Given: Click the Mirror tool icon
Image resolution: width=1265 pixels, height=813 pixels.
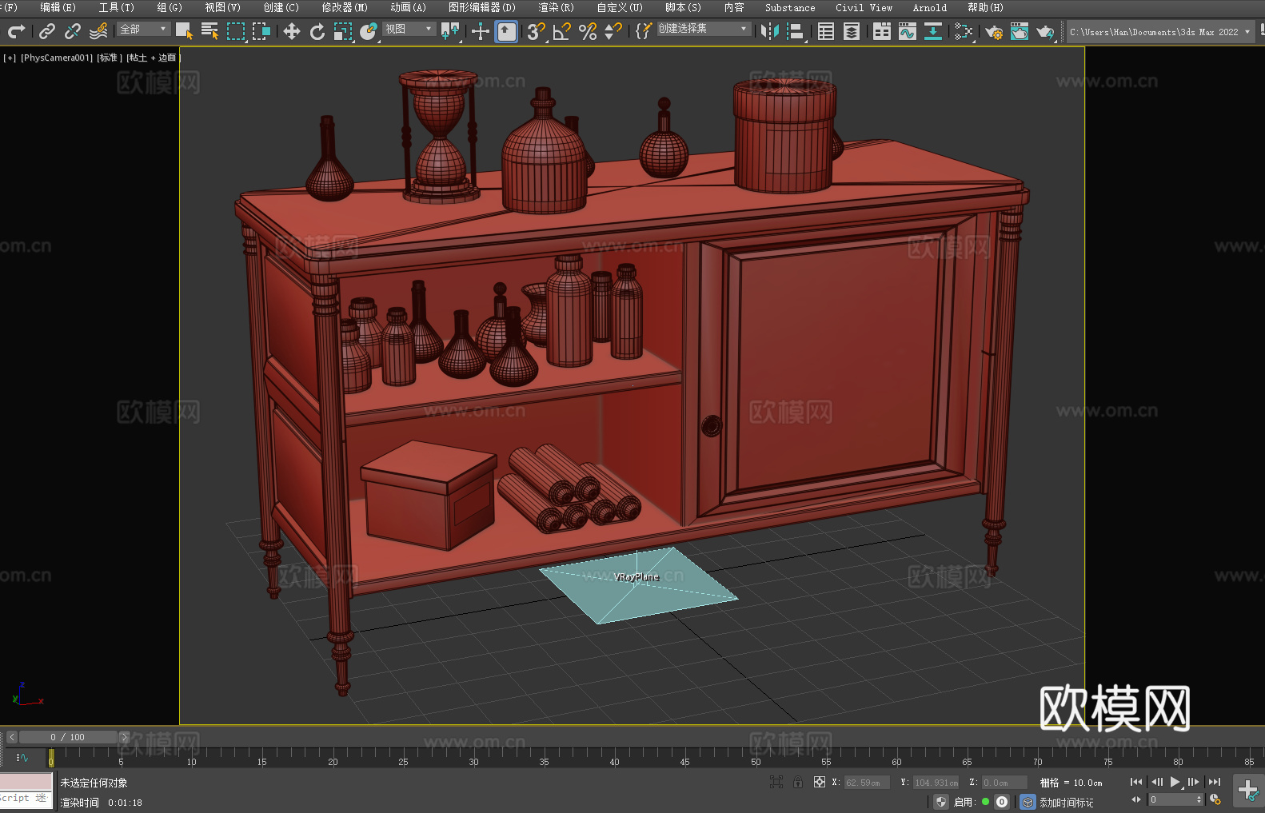Looking at the screenshot, I should click(x=770, y=31).
